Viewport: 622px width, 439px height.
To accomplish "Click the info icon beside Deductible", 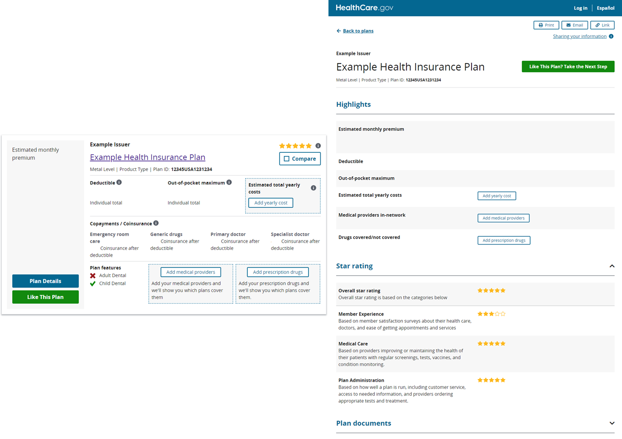I will coord(119,182).
